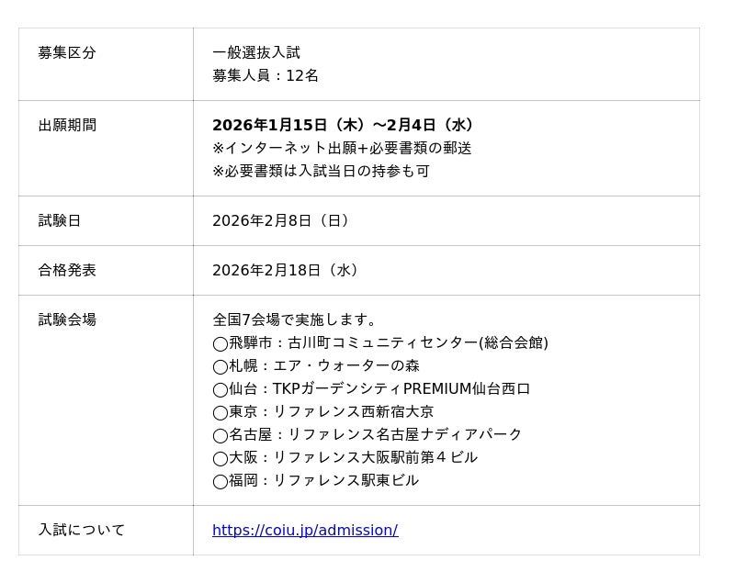Click the 募集区分 row label
Screen dimensions: 735x583
(x=66, y=52)
